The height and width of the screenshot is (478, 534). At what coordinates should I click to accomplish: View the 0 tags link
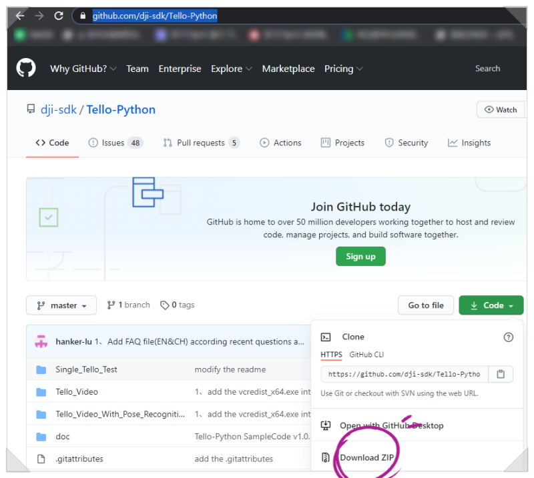(178, 305)
